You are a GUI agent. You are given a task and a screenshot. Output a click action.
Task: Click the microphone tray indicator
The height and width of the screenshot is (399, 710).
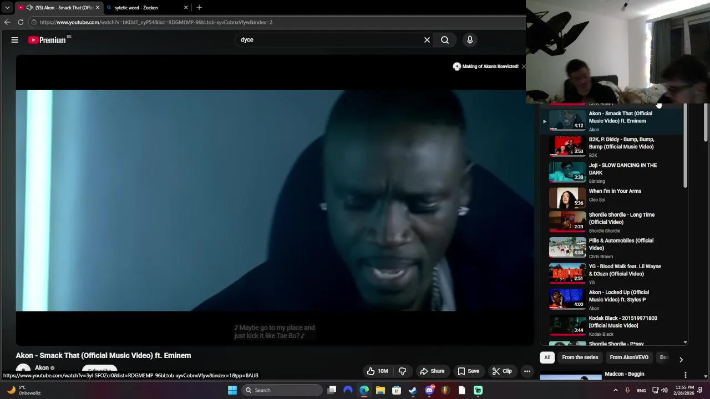627,390
